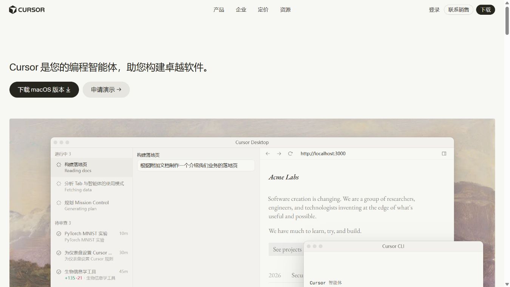Screen dimensions: 510x287
Task: Reload the localhost preview page
Action: point(290,154)
